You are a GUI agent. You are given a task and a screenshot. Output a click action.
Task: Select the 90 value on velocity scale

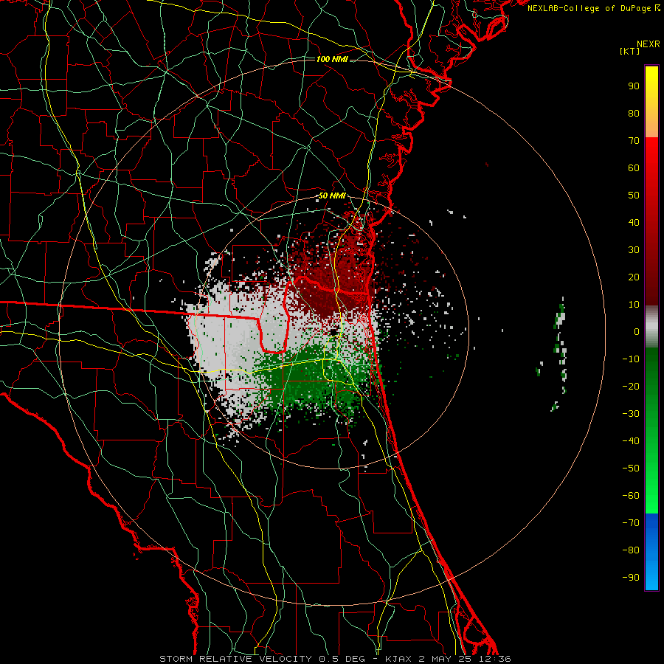point(634,86)
